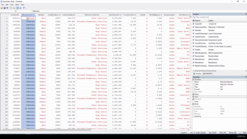Uncheck the EducationLevel variable checkbox
This screenshot has width=247, height=139.
pyautogui.click(x=193, y=40)
